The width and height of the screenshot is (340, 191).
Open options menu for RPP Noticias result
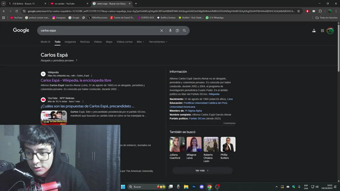[83, 102]
